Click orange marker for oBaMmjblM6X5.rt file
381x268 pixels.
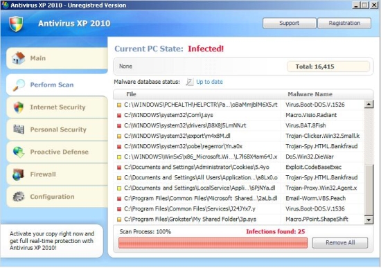click(x=119, y=105)
